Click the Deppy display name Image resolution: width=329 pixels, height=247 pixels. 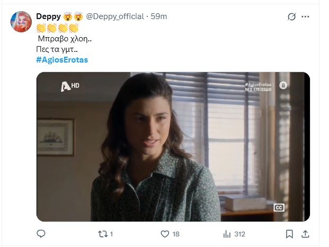[49, 16]
